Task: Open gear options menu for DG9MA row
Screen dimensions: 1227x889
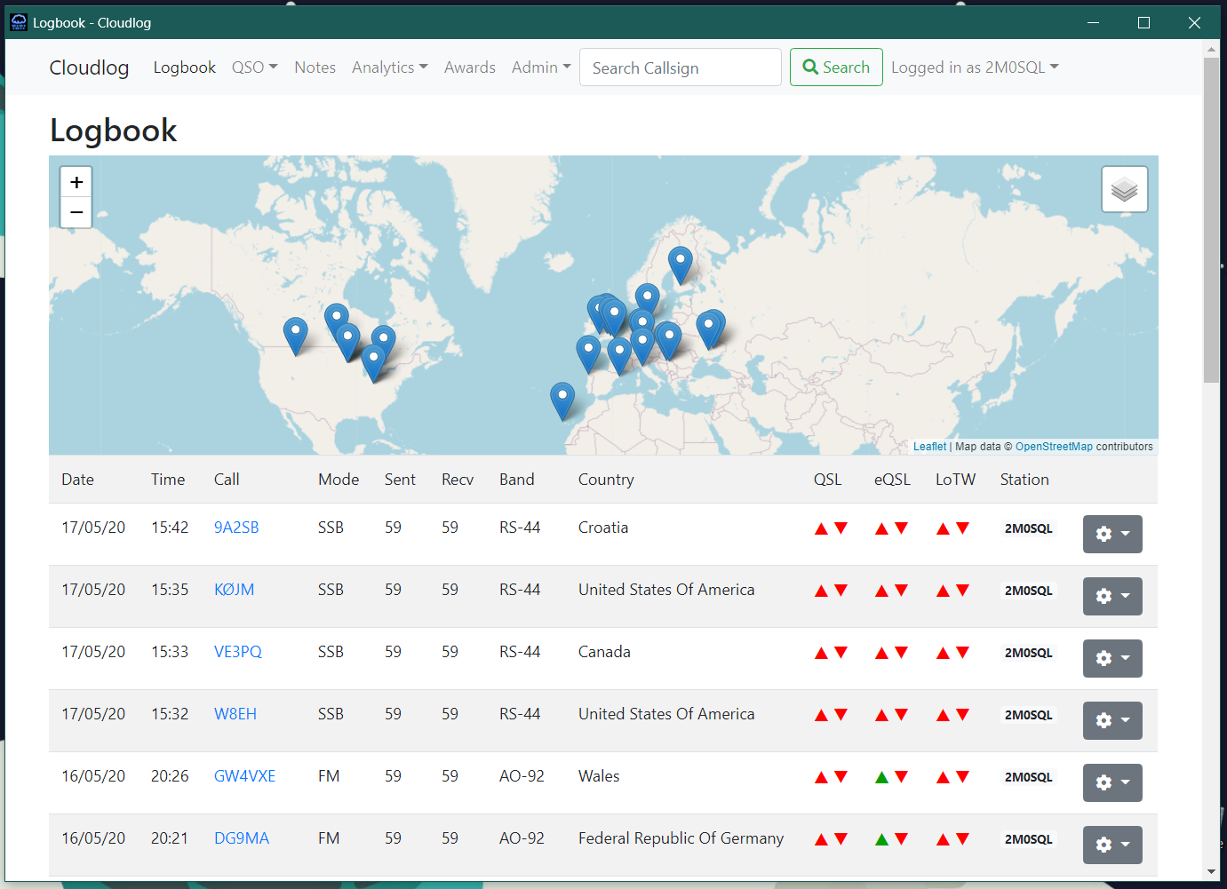Action: tap(1112, 845)
